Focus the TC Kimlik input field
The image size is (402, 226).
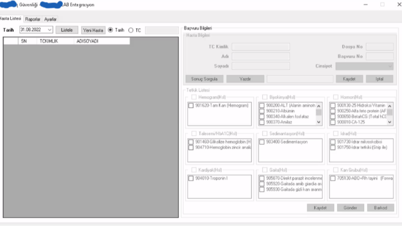(261, 47)
